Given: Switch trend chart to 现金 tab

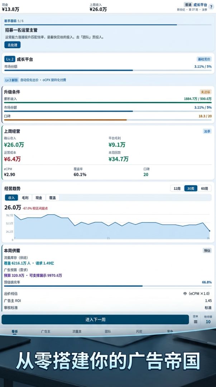Looking at the screenshot, I should pyautogui.click(x=39, y=197).
